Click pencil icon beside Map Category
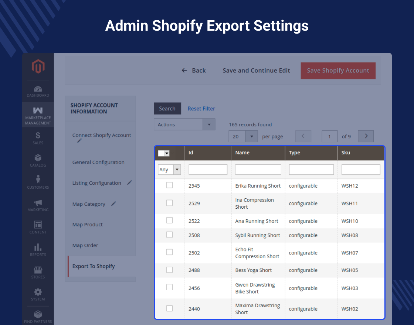 coord(113,203)
